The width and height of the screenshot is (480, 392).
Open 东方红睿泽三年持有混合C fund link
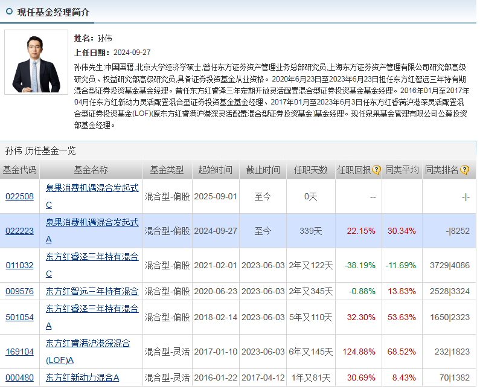coord(92,265)
